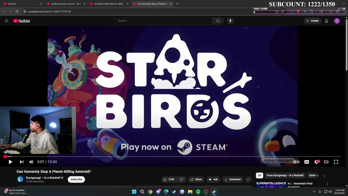Viewport: 348px width, 196px height.
Task: Enter full screen mode
Action: point(336,162)
